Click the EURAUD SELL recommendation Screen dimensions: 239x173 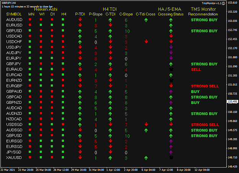pos(196,70)
